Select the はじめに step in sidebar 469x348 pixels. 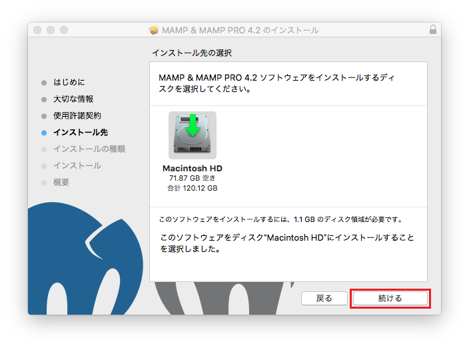69,82
